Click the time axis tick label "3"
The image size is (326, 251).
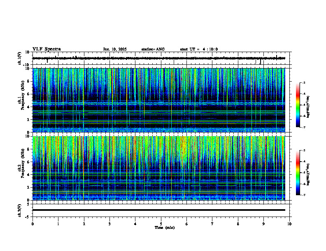[x=109, y=224]
